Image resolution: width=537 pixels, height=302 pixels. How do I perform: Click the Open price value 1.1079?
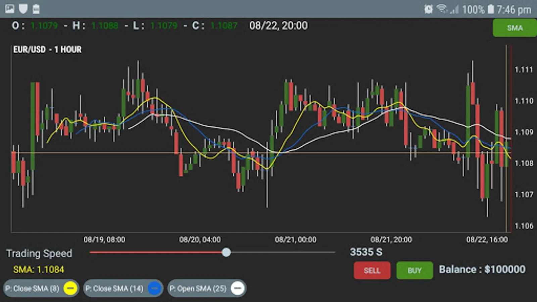pyautogui.click(x=44, y=26)
